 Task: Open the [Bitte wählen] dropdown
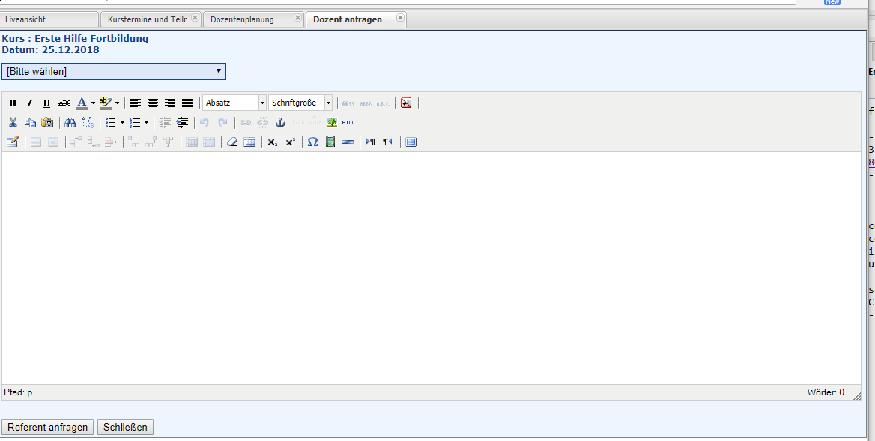pos(114,71)
